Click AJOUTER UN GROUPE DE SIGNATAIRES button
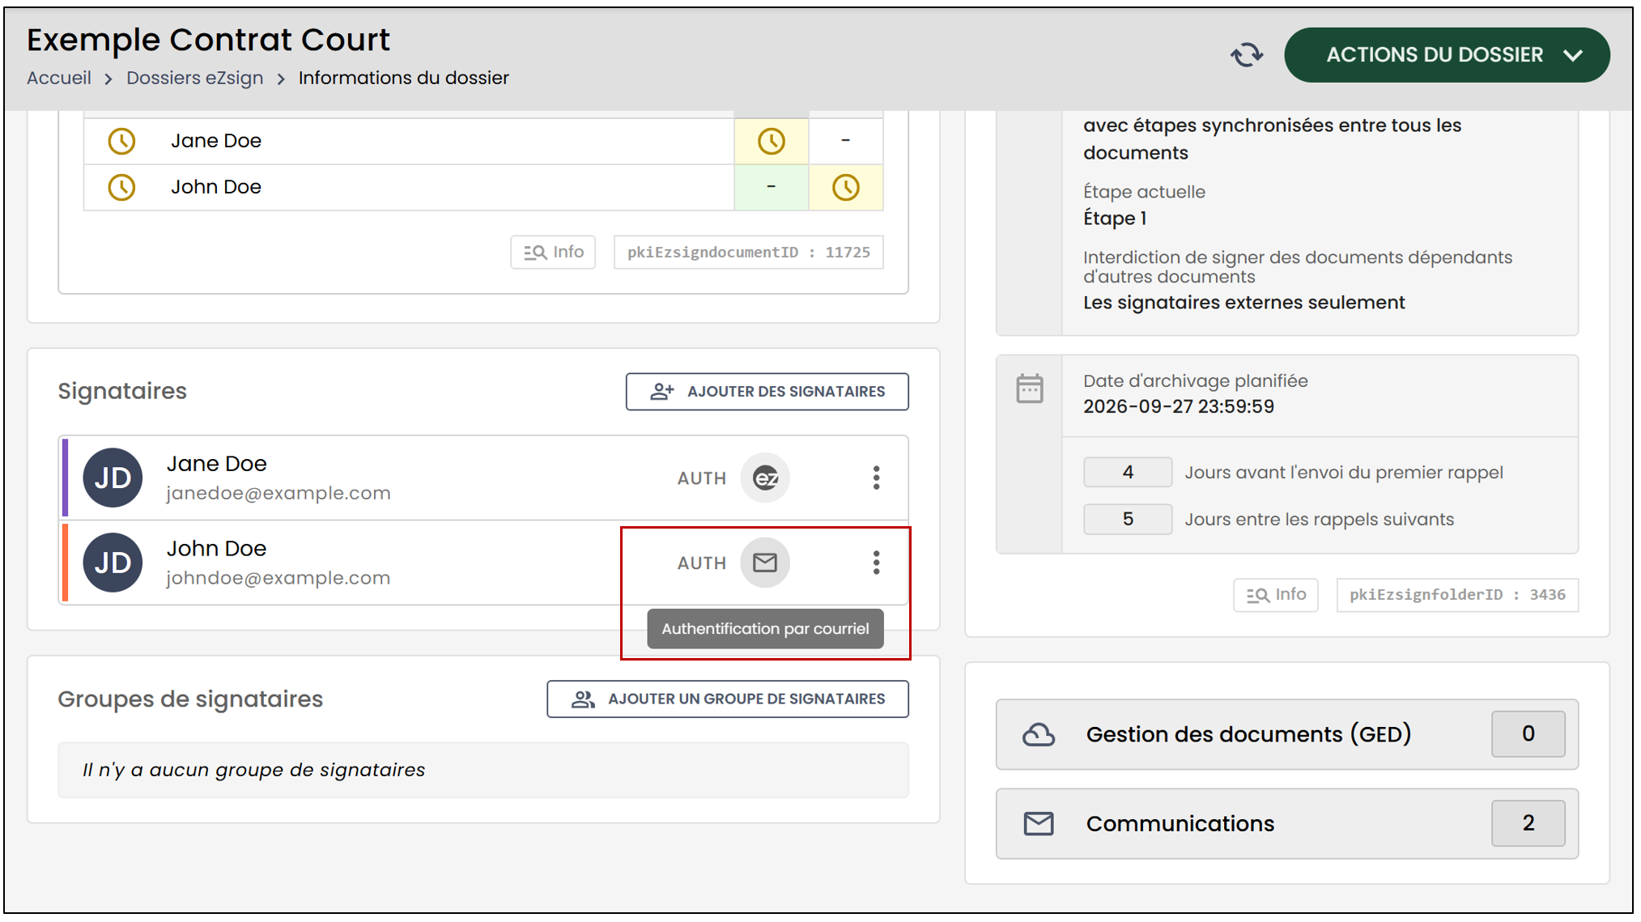The image size is (1641, 922). 727,699
